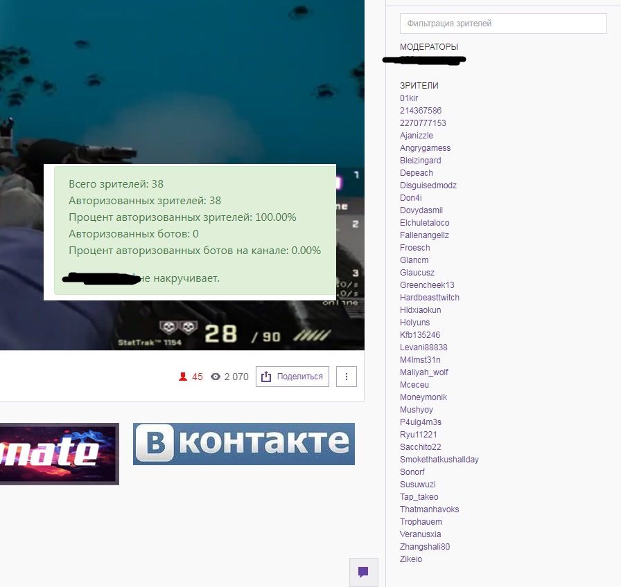Open the ВКонтакте banner link
Viewport: 621px width, 587px height.
243,444
